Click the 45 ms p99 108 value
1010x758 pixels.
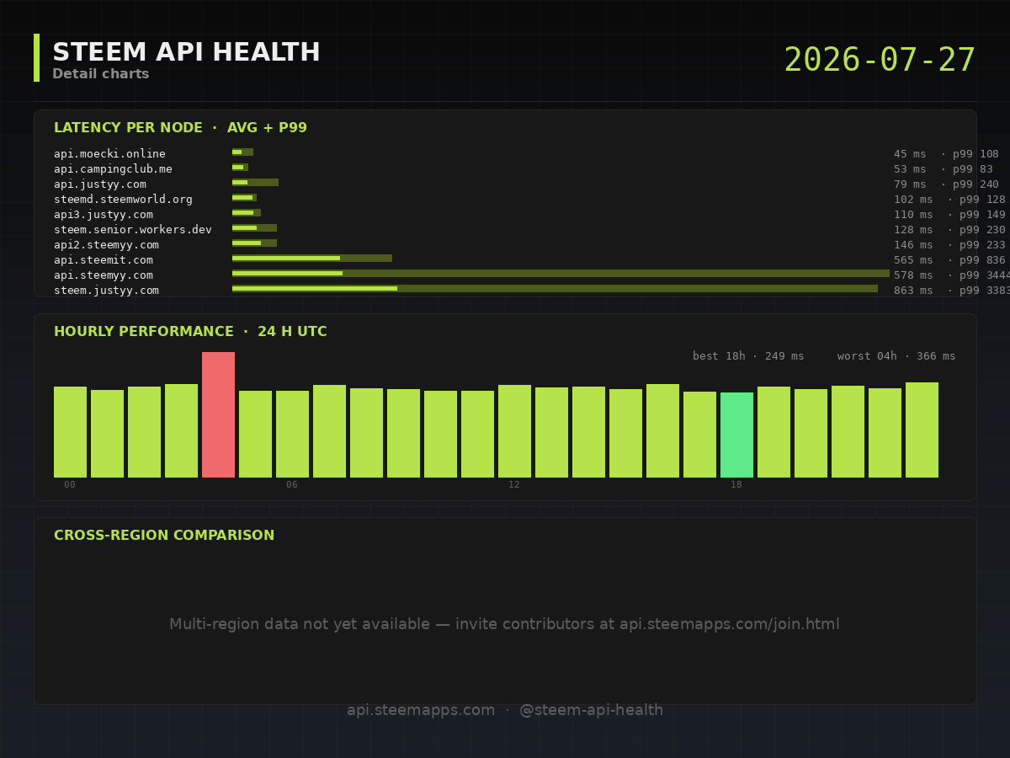point(946,153)
